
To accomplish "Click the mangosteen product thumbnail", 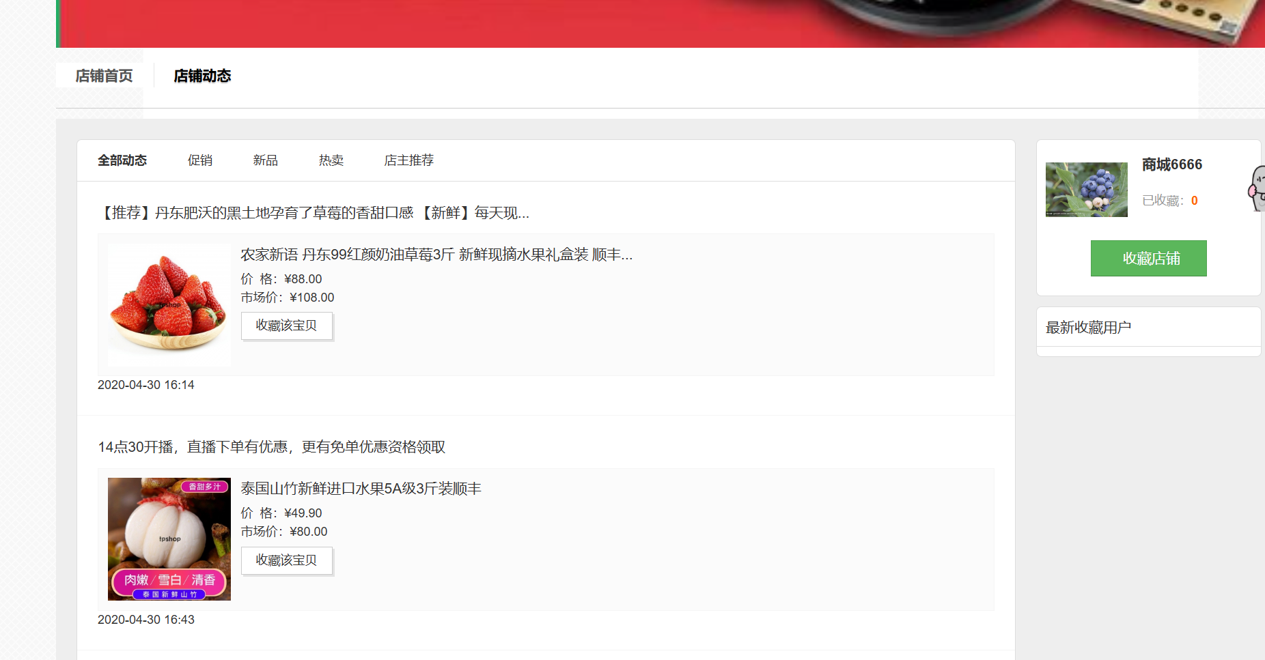I will pyautogui.click(x=169, y=539).
